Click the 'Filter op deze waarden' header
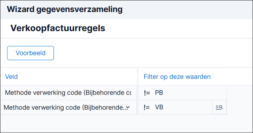253x133 pixels. pyautogui.click(x=177, y=77)
